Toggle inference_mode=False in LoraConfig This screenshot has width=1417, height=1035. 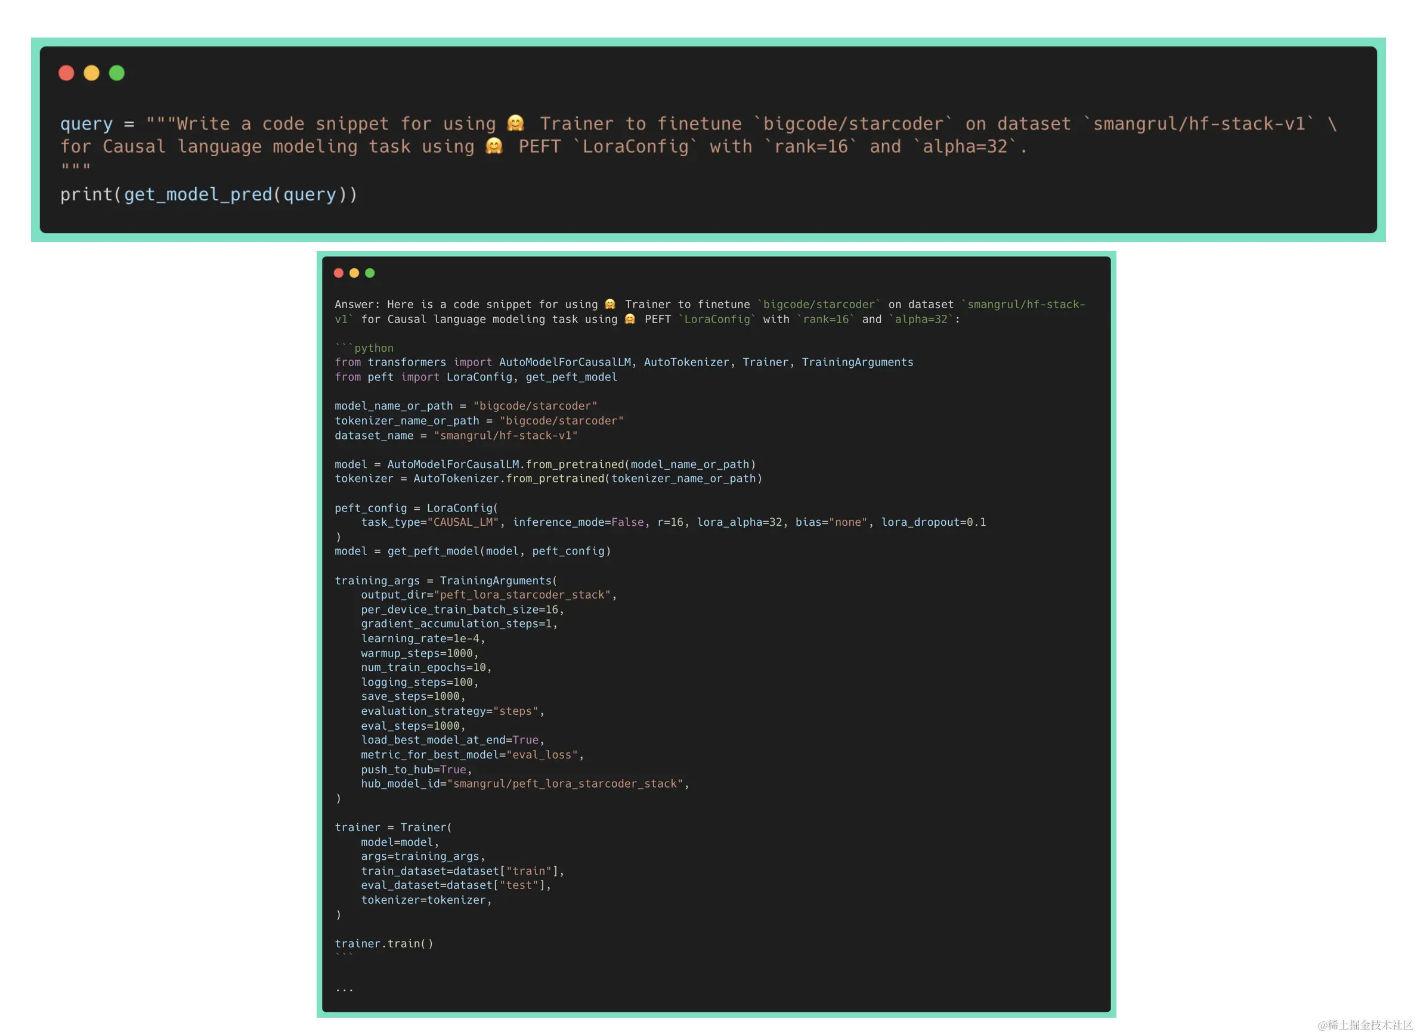click(x=628, y=522)
